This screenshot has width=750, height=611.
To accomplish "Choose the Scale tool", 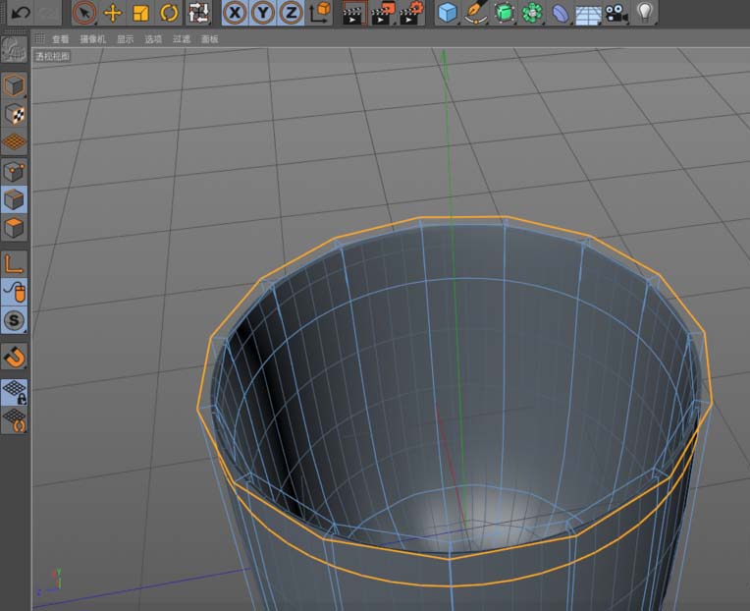I will point(140,13).
